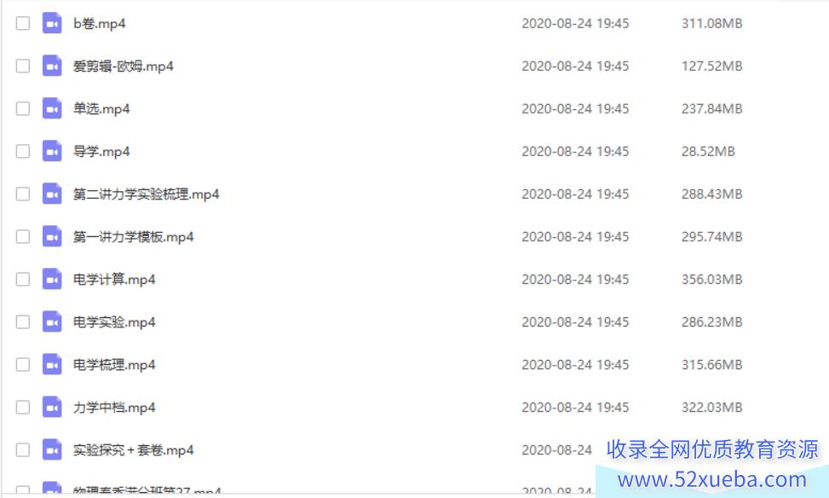The width and height of the screenshot is (829, 498).
Task: Open the 爱剪辑-欧姆.mp4 file name
Action: pos(124,67)
